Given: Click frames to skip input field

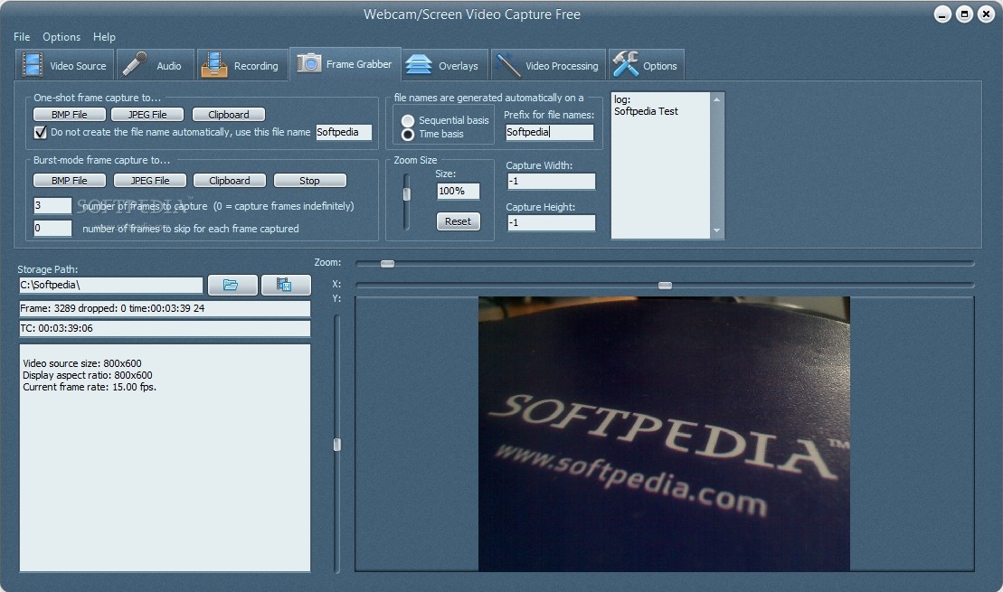Looking at the screenshot, I should point(52,229).
